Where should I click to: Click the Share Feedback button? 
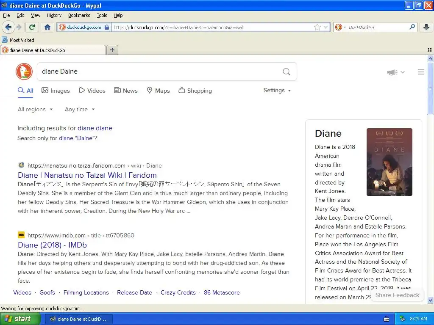pyautogui.click(x=397, y=295)
